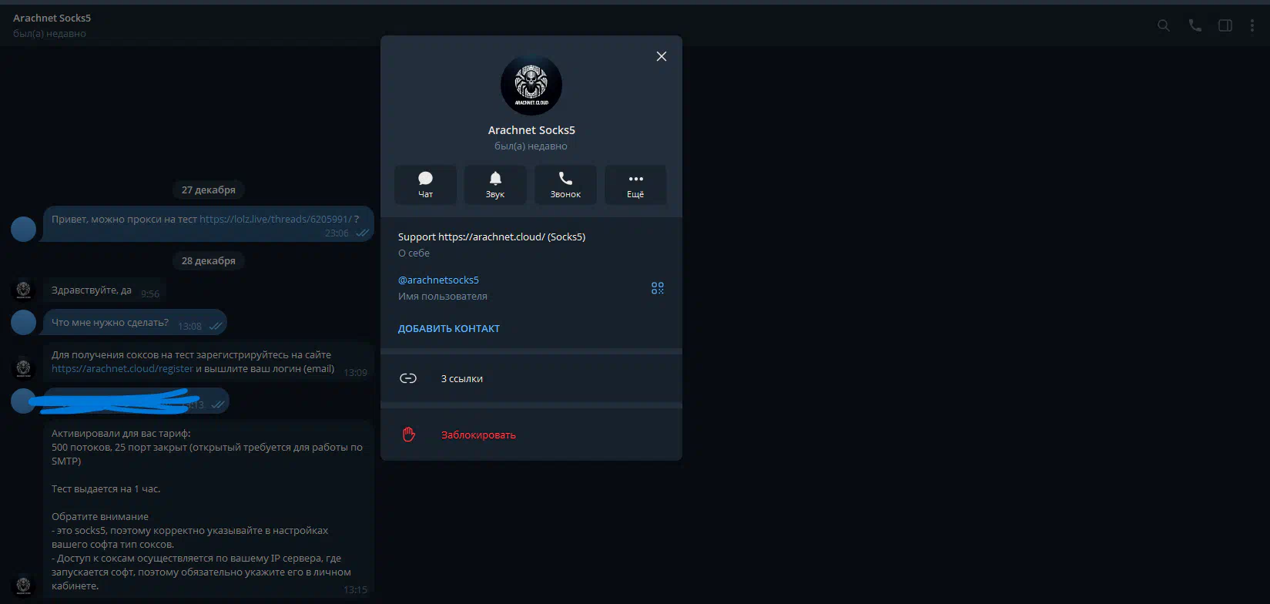Viewport: 1270px width, 604px height.
Task: Click the 'Обратите внимание' line in message
Action: (100, 517)
